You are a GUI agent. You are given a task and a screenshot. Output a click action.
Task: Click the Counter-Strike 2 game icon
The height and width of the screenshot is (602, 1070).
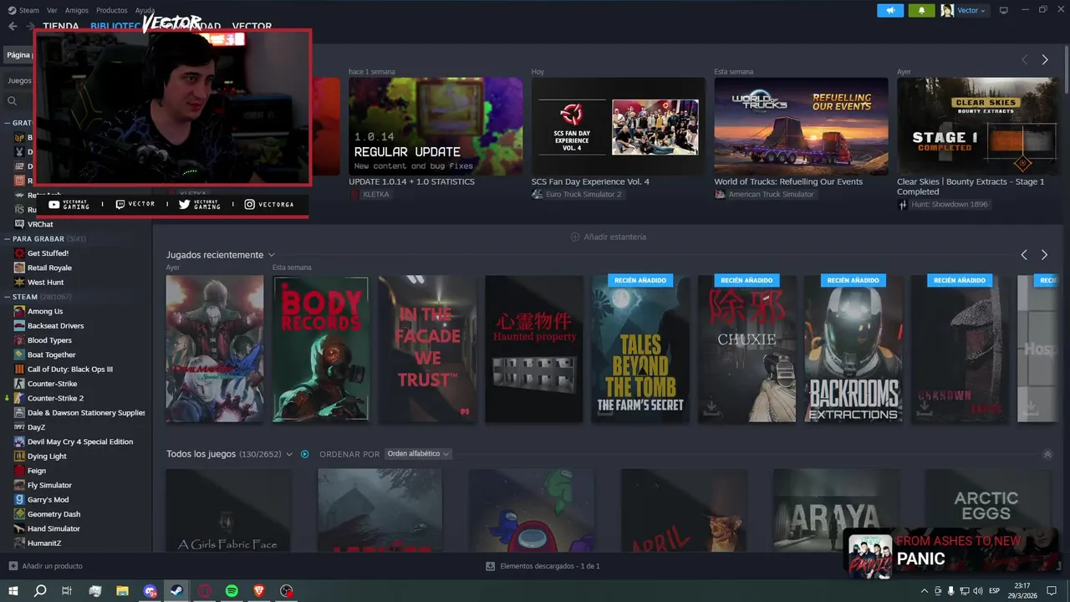19,398
